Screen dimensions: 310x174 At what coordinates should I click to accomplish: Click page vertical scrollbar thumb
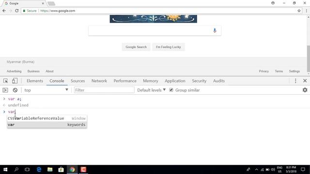[308, 59]
